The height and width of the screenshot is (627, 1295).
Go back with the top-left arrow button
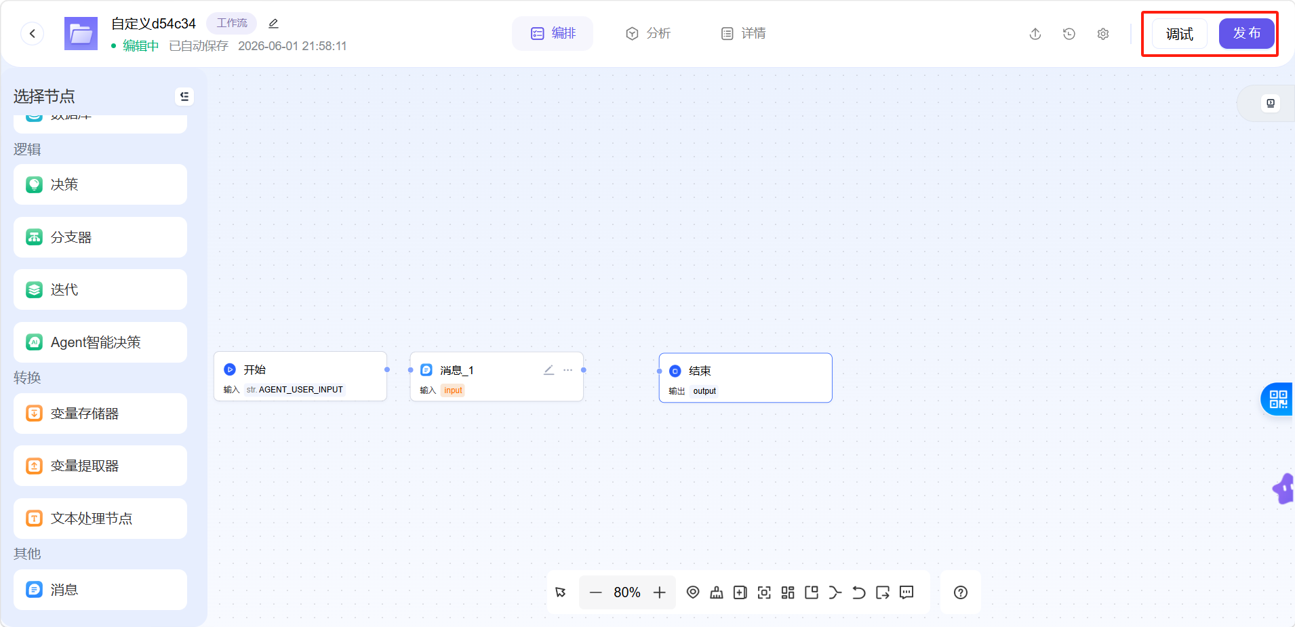(32, 33)
